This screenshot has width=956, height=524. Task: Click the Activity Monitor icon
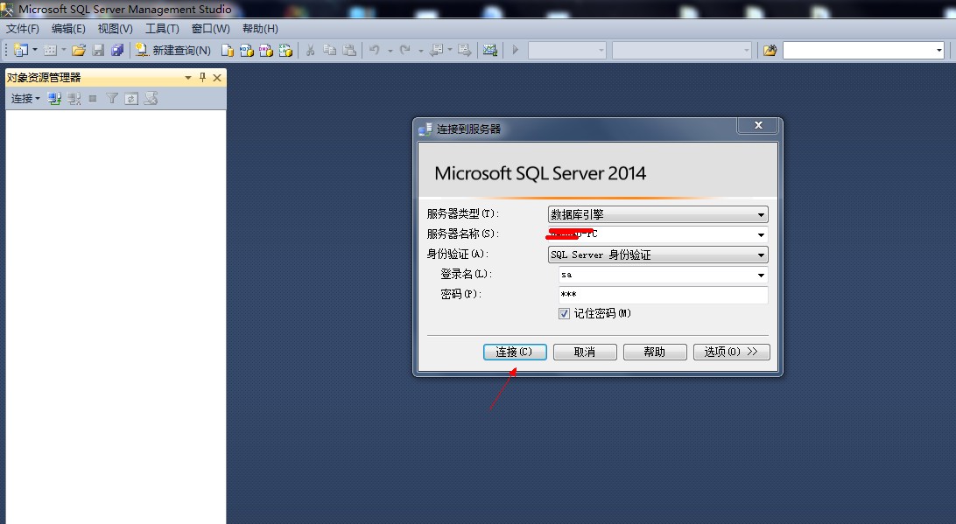489,50
